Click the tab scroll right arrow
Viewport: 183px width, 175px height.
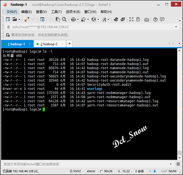pyautogui.click(x=173, y=44)
